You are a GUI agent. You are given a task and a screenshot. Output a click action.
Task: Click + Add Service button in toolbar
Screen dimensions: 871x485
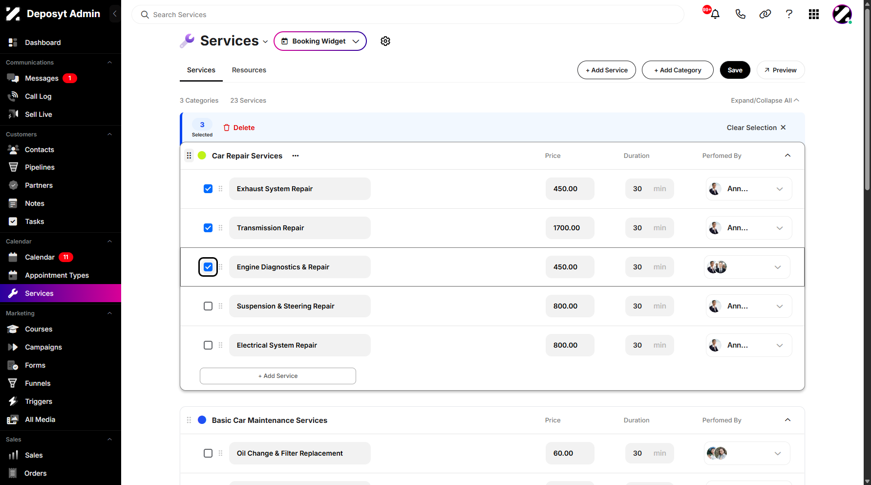tap(607, 70)
